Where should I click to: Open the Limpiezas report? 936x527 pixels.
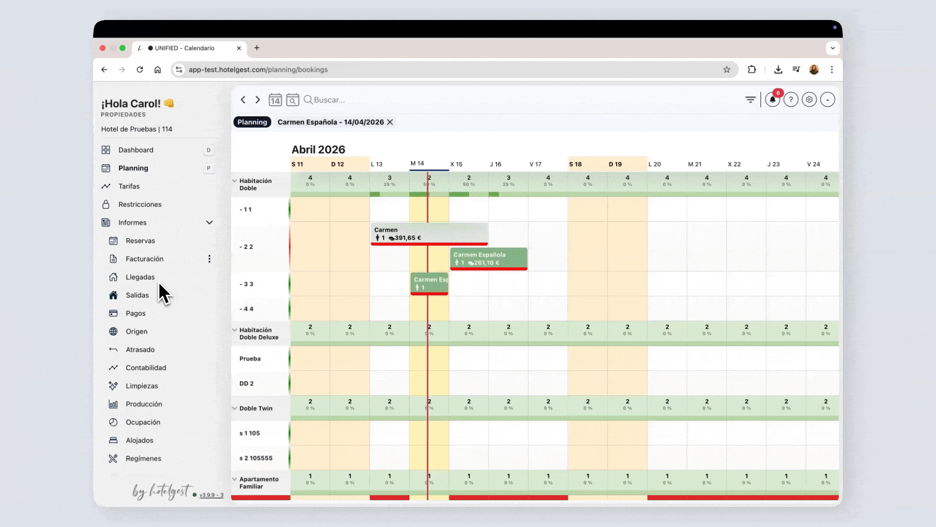142,385
